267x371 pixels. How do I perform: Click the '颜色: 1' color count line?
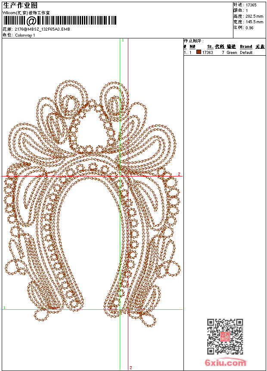(241, 11)
